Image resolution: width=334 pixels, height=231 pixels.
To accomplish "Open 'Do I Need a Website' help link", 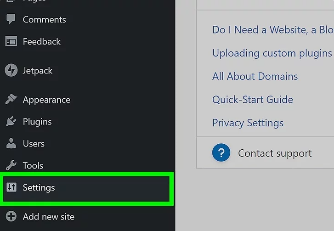I will (273, 30).
